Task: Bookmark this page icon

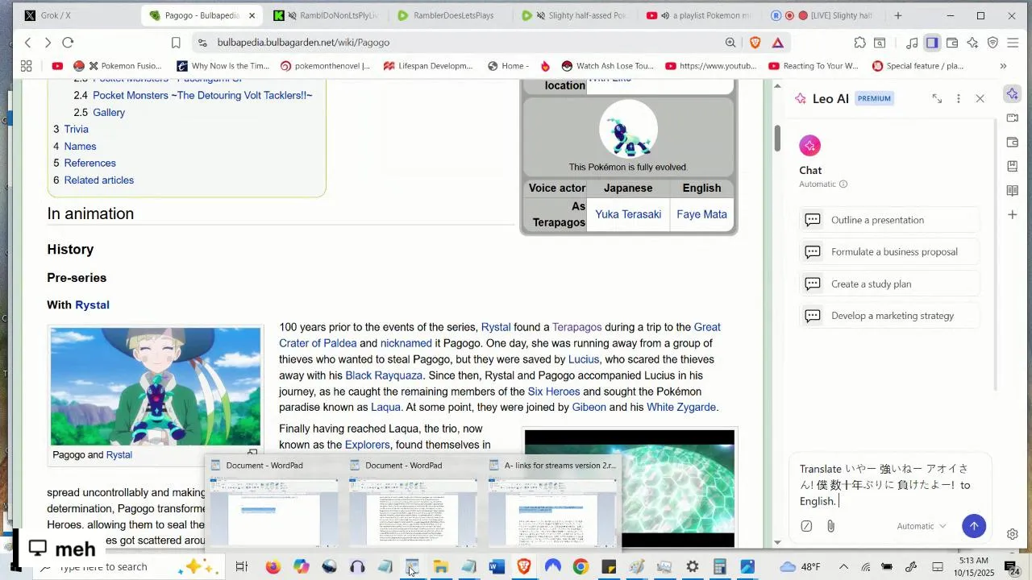Action: (176, 43)
